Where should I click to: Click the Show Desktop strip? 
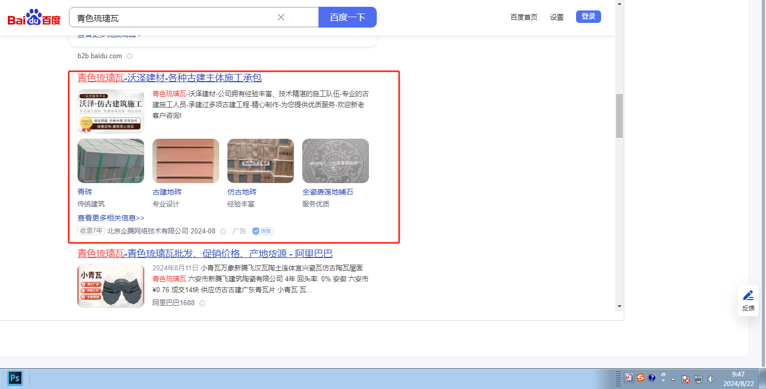point(762,379)
